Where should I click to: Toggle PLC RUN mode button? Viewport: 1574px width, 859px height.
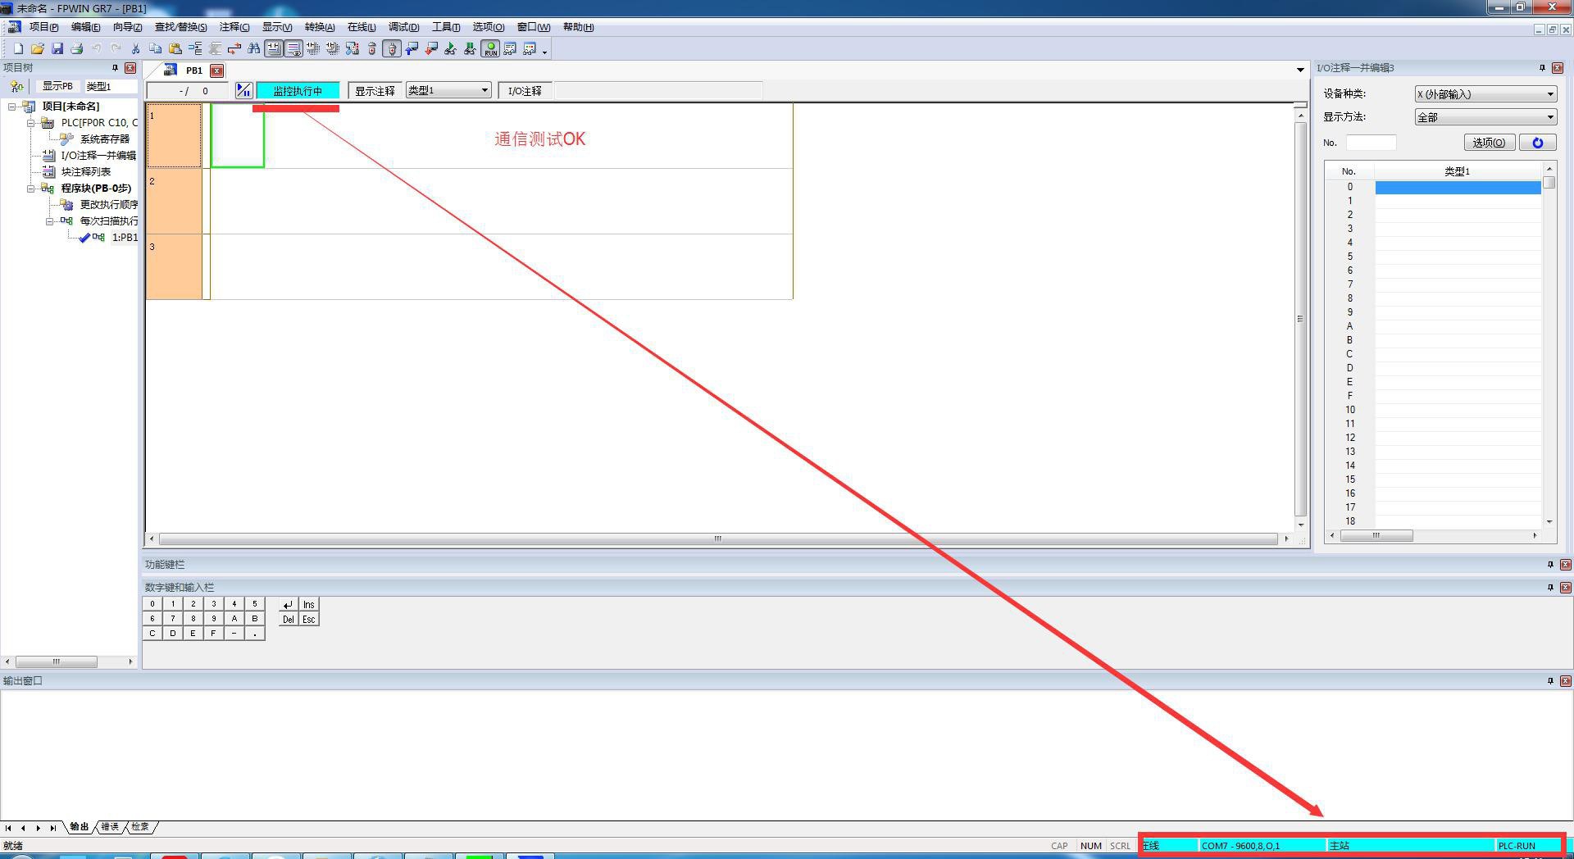pyautogui.click(x=490, y=49)
